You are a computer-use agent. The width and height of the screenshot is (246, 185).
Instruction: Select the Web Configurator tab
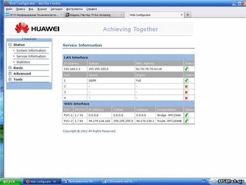pos(154,15)
